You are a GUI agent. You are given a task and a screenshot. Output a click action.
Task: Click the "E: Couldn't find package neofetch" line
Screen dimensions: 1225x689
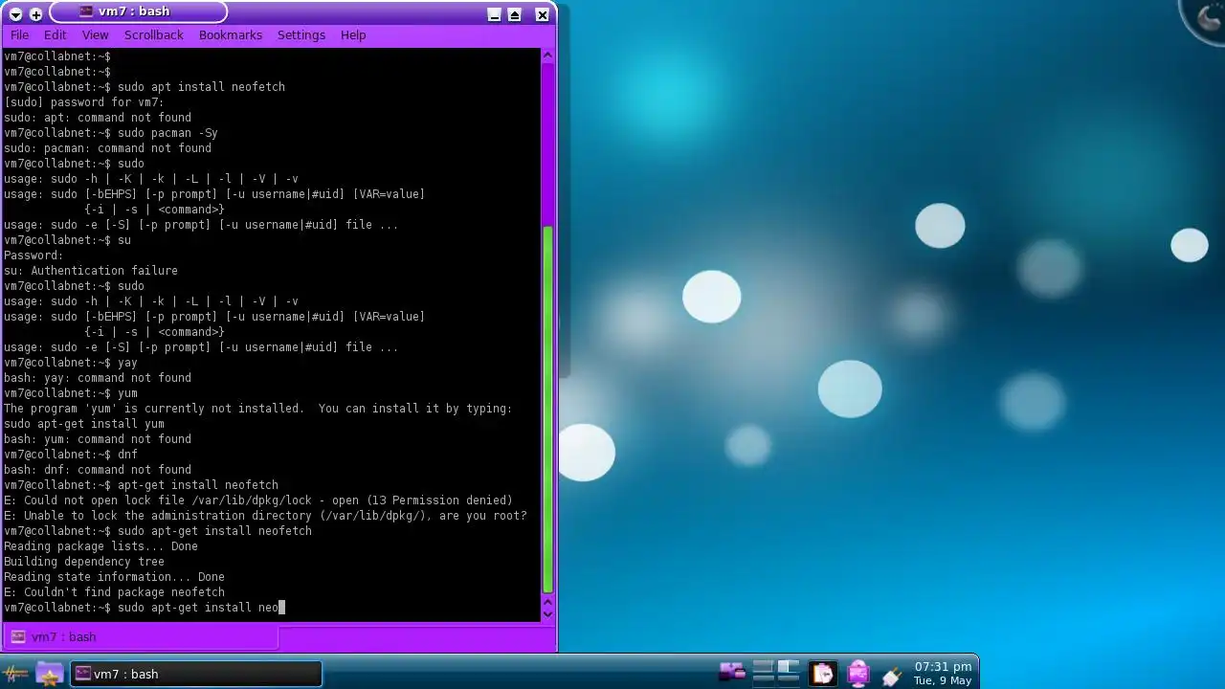[114, 592]
